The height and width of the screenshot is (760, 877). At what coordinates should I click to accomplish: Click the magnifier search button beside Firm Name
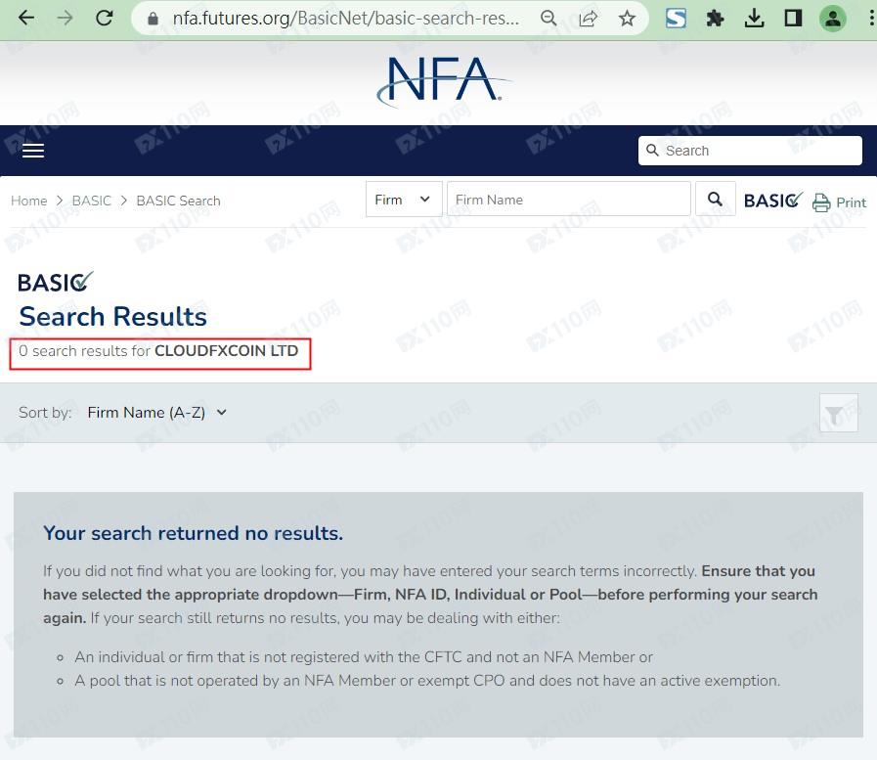point(715,200)
